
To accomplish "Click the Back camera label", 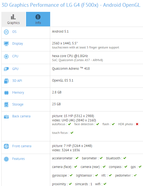I will (x=21, y=116).
